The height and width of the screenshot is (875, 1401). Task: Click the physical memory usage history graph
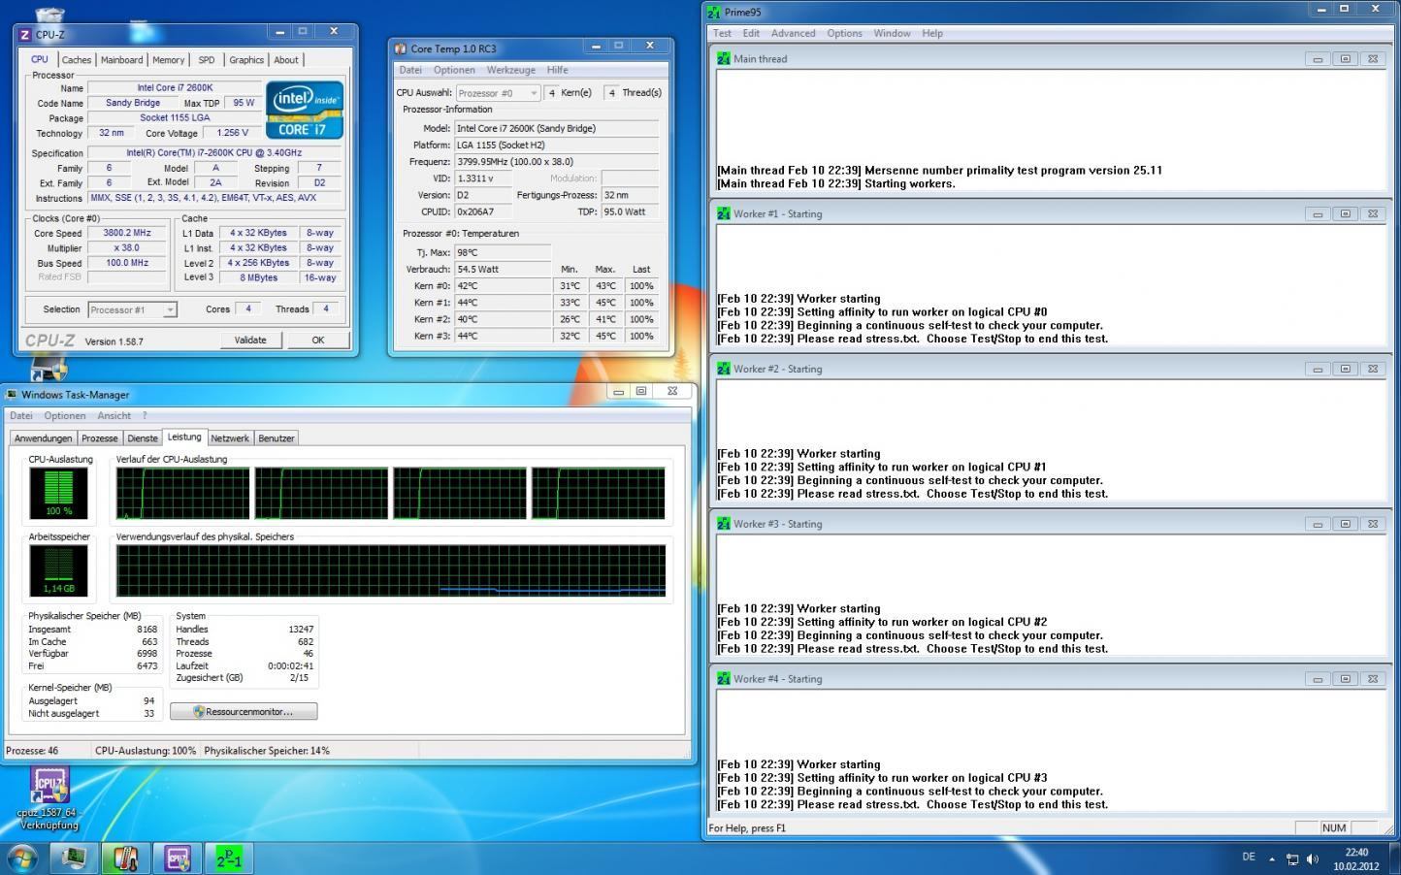pos(391,570)
